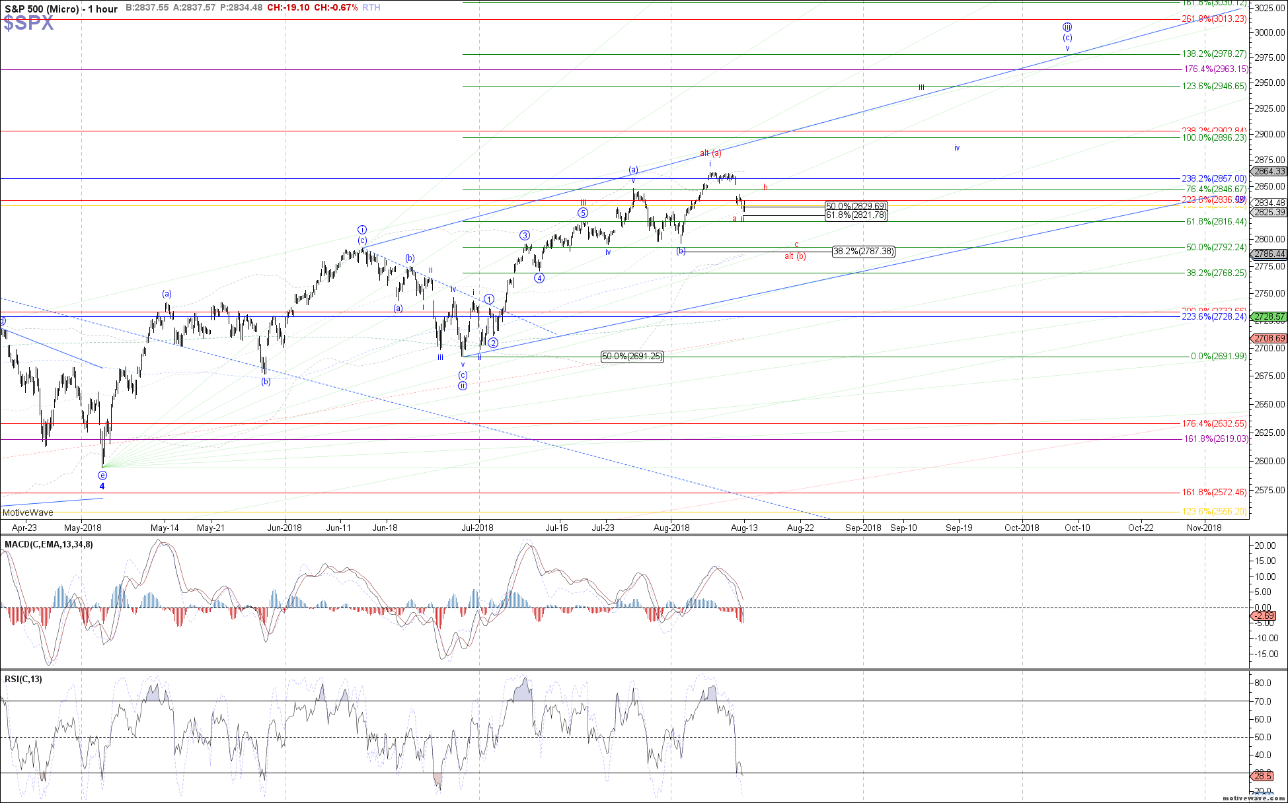The width and height of the screenshot is (1288, 803).
Task: Select the boxed 50.0%(2829.69) retracement label
Action: coord(856,207)
